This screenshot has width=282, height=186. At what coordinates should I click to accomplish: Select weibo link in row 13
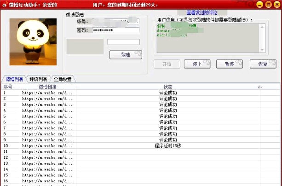pos(47,163)
